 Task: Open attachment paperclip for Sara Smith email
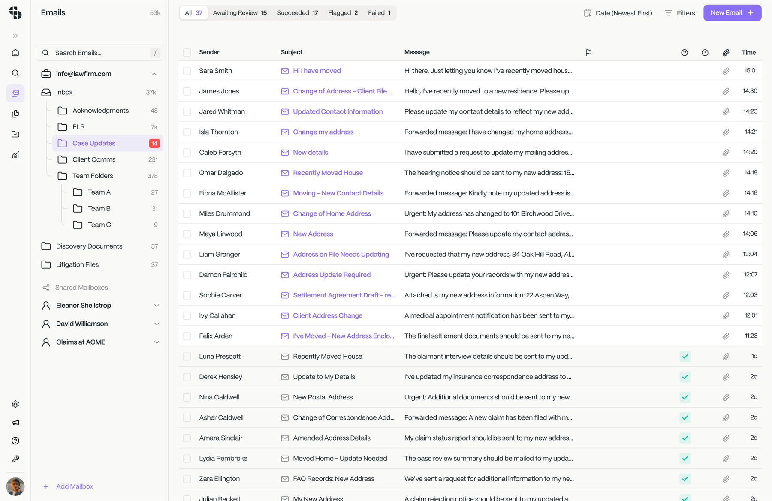pos(726,71)
